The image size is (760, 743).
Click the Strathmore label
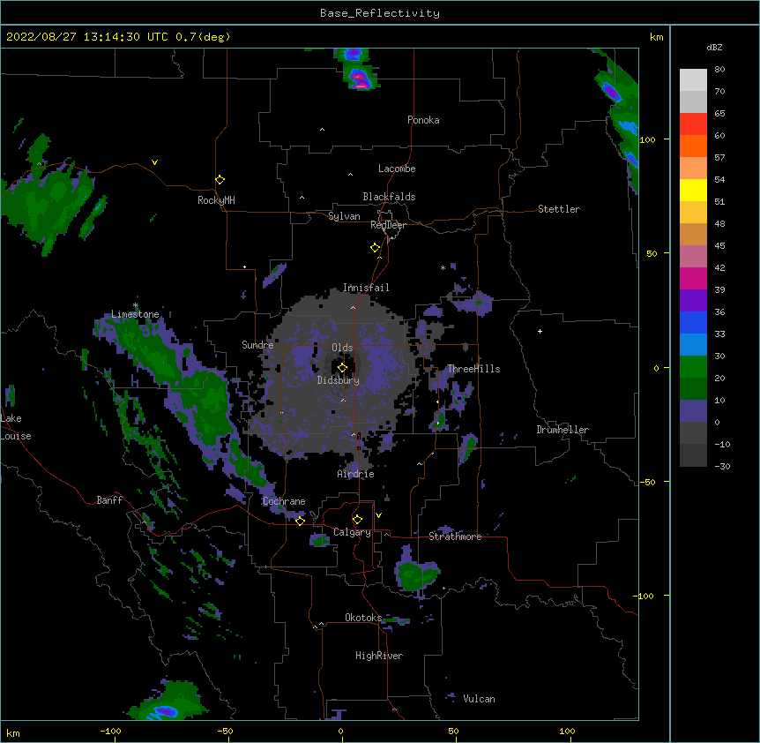tap(455, 537)
